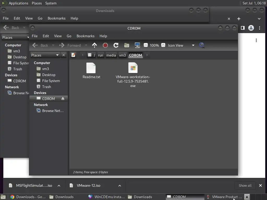Click right path-scroll arrow in path bar
Screen dimensions: 267x200
pos(147,55)
